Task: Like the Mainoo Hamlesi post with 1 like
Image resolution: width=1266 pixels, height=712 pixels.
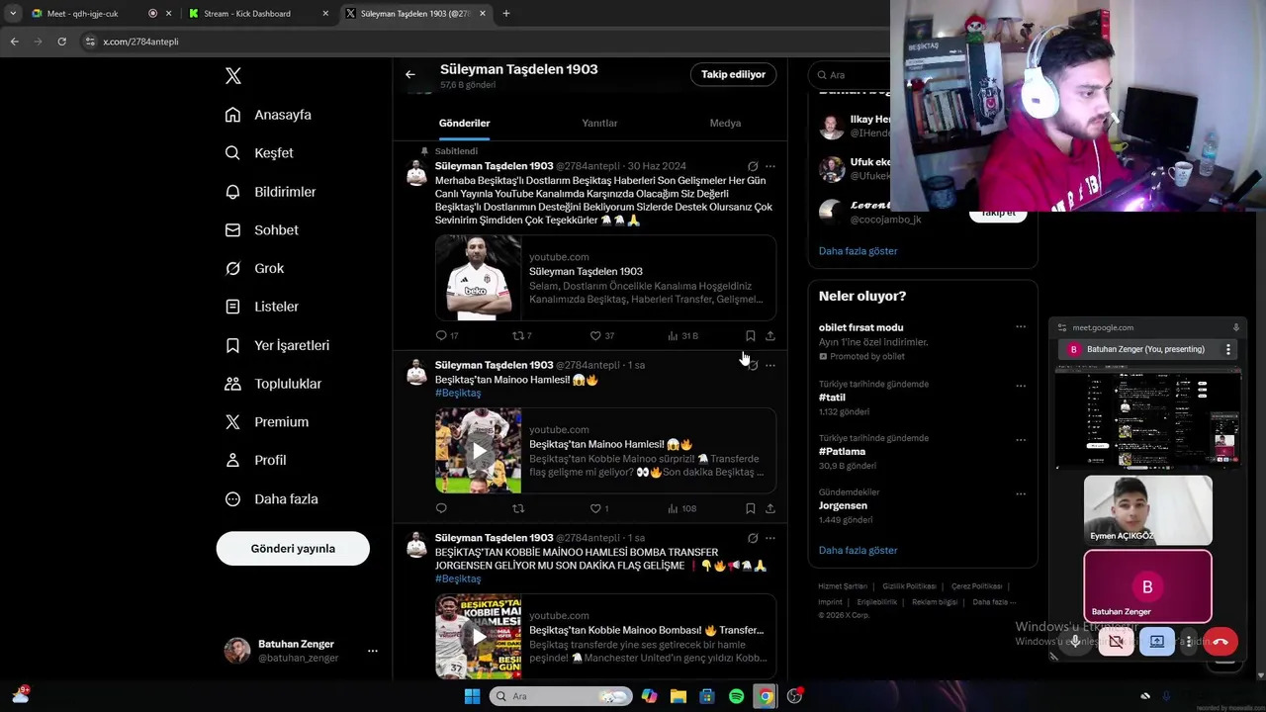Action: point(598,509)
